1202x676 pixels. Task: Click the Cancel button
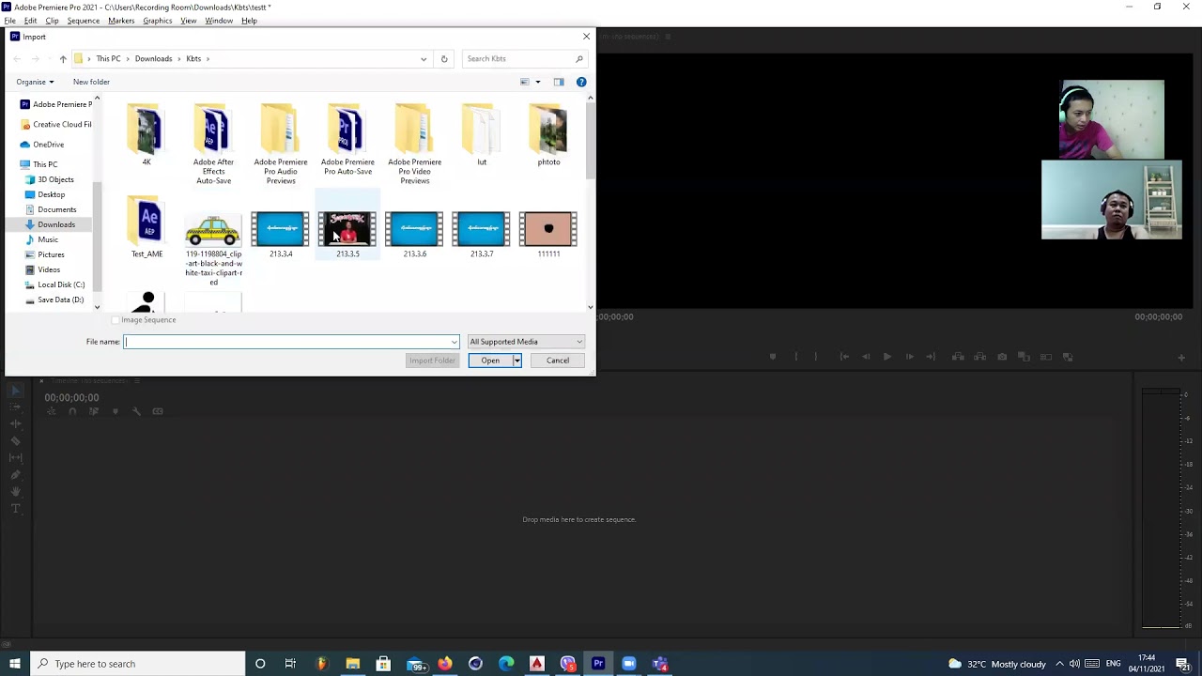pos(558,361)
